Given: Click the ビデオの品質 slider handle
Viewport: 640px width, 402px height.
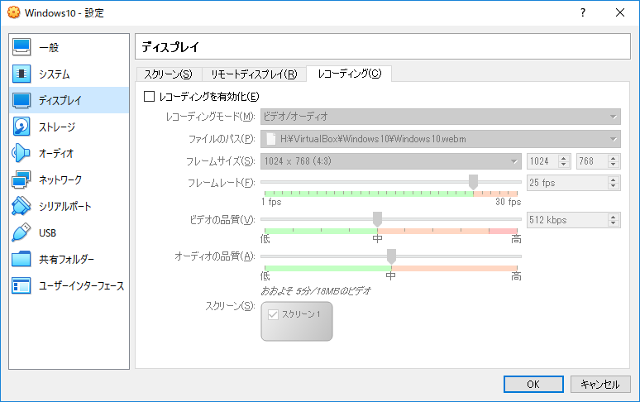Looking at the screenshot, I should tap(378, 219).
